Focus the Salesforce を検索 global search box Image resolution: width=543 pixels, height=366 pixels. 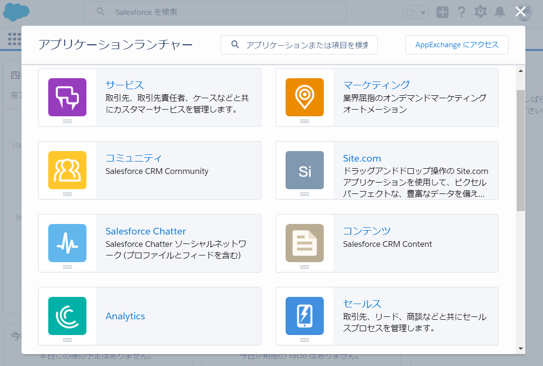click(215, 12)
